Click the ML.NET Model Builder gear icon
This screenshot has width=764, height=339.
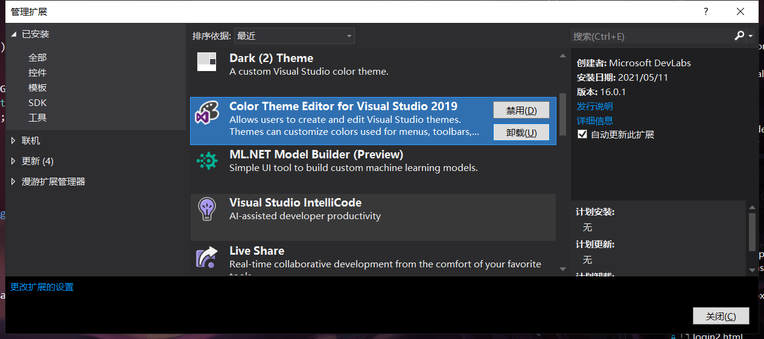pos(207,161)
